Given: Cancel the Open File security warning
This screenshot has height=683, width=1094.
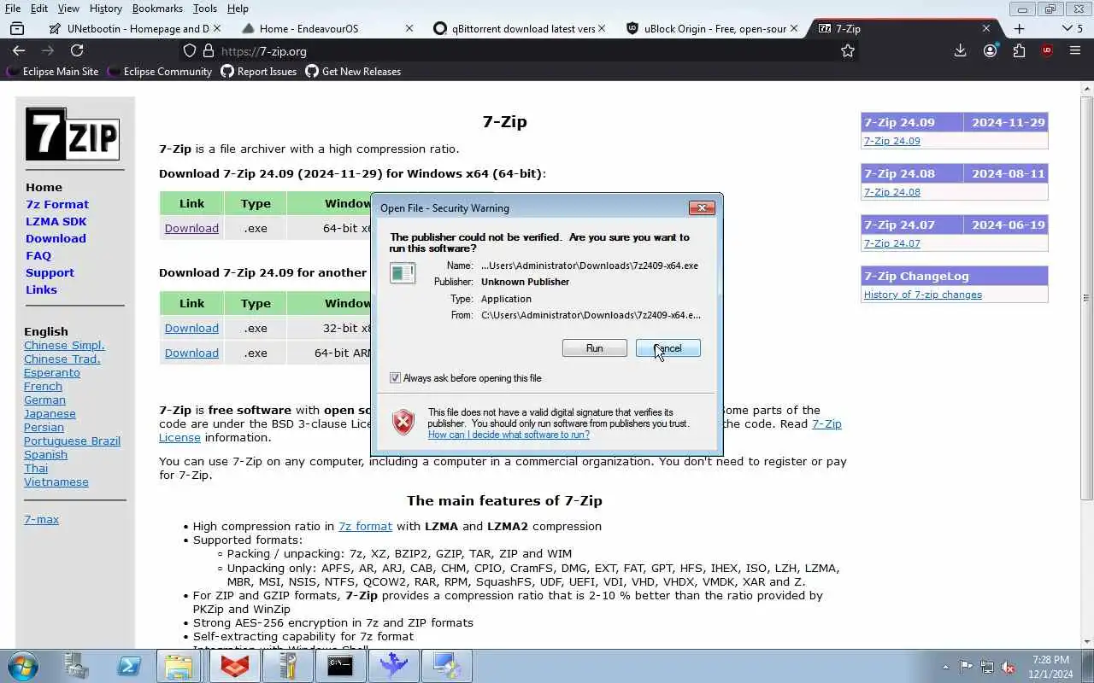Looking at the screenshot, I should tap(668, 348).
